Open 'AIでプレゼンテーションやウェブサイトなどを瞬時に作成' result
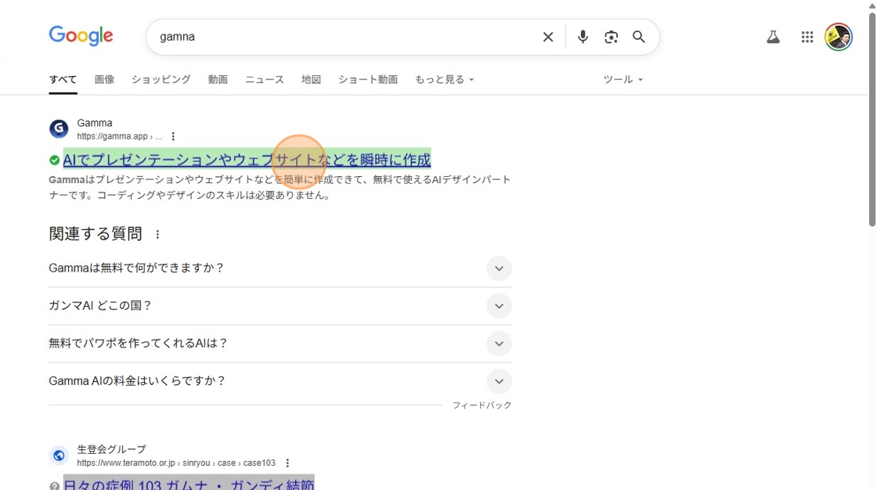 click(x=247, y=160)
